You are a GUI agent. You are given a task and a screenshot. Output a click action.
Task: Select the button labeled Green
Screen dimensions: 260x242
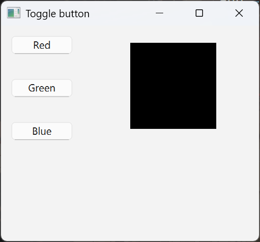[x=42, y=88]
